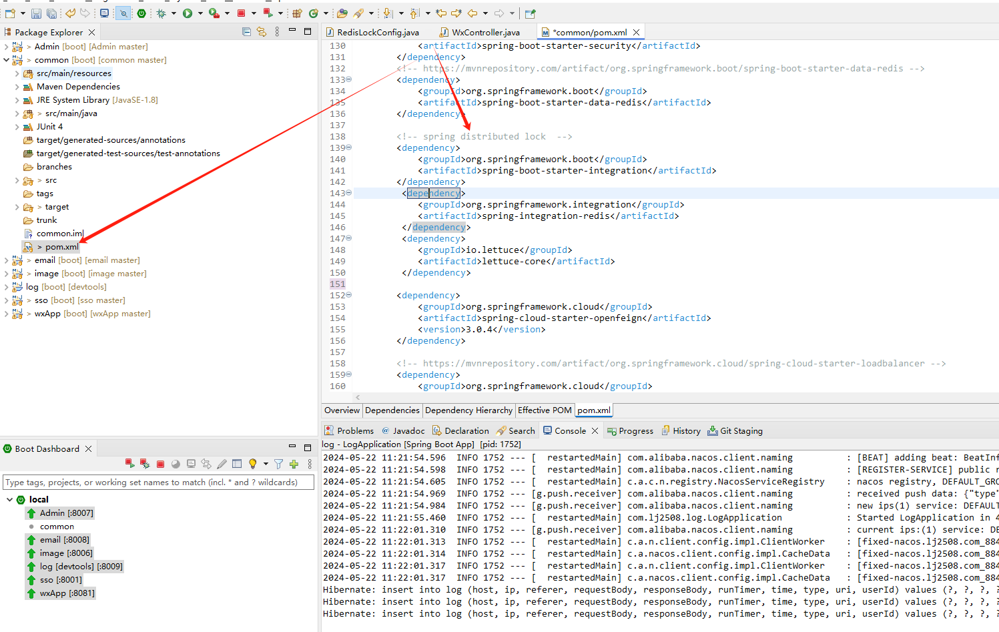Click the New Java Package icon
Image resolution: width=999 pixels, height=632 pixels.
297,13
